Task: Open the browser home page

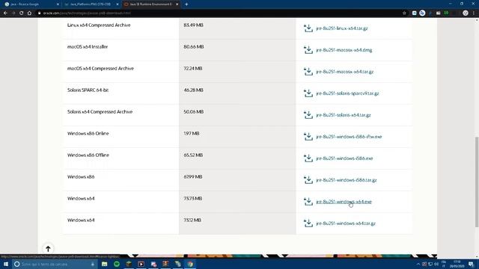Action: tap(29, 13)
